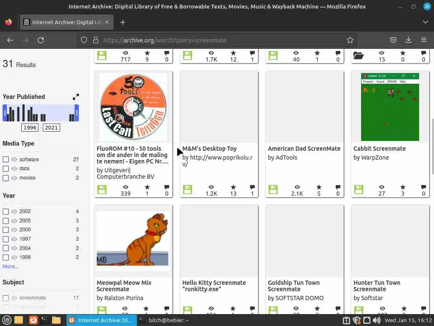The height and width of the screenshot is (326, 434).
Task: Click the software floppy icon on Cabbit Screenmate
Action: 359,190
